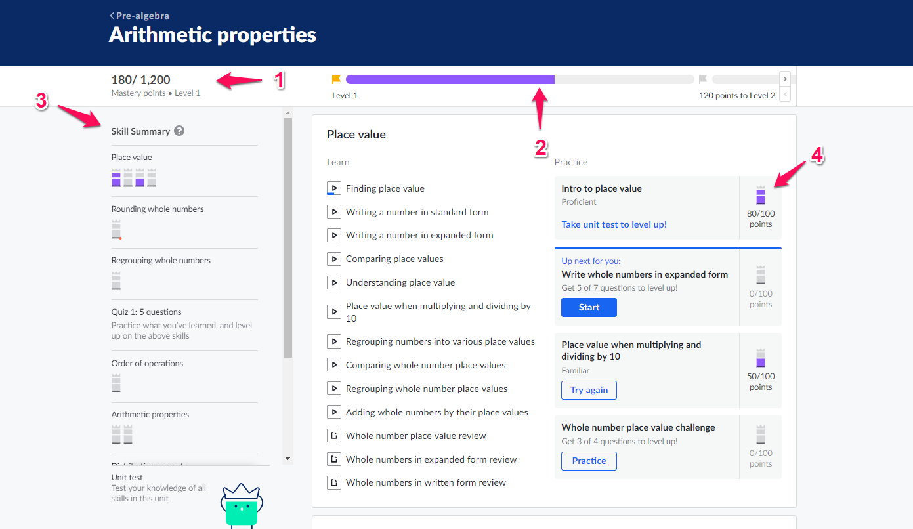
Task: Click the video icon beside Finding place value
Action: (x=333, y=188)
